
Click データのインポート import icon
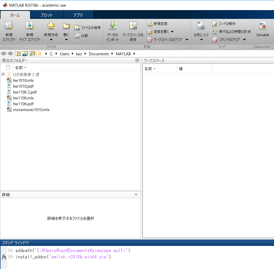113,26
